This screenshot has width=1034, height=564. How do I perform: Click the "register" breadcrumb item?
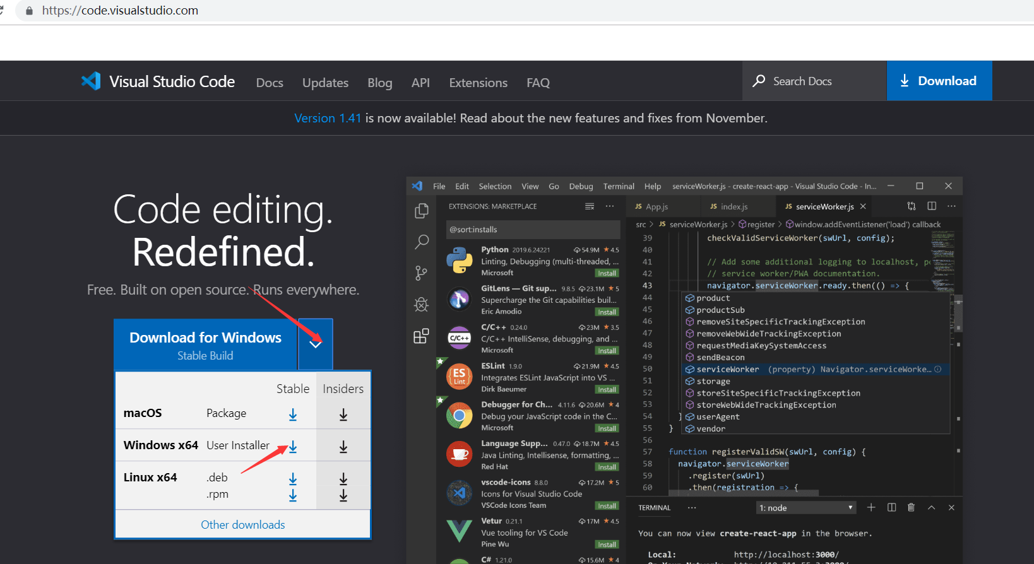tap(757, 224)
